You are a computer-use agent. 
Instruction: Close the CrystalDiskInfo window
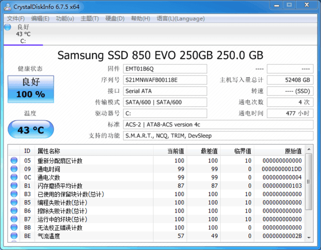tap(306, 5)
